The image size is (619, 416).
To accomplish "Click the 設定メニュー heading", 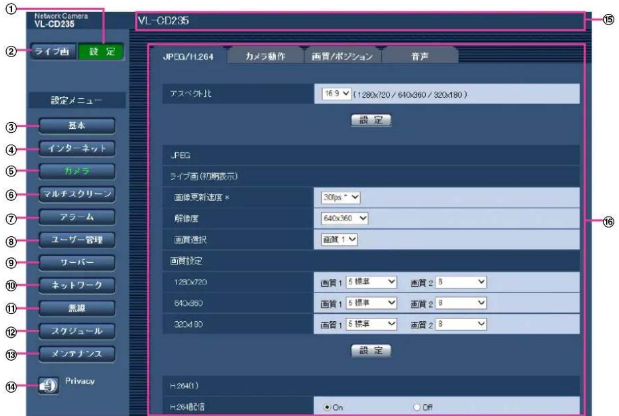I will 75,100.
